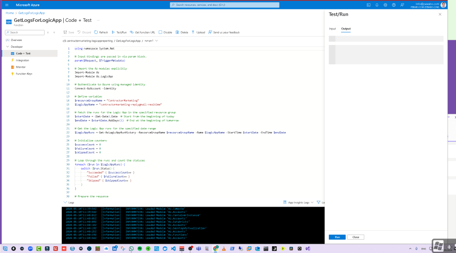Click the Close button in Test/Run

[x=356, y=237]
